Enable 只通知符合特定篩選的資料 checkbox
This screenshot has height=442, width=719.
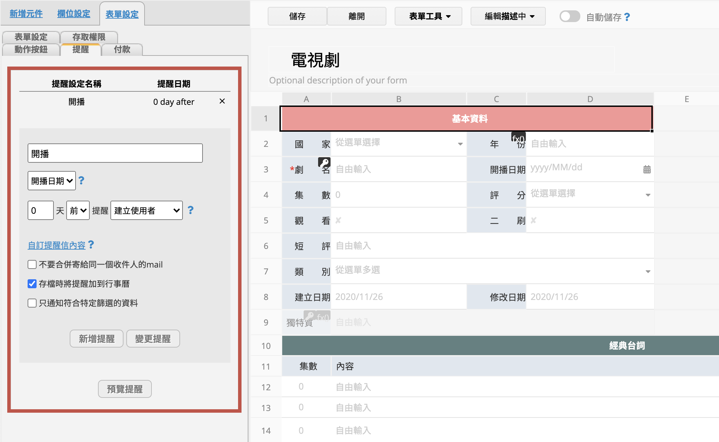(x=32, y=303)
